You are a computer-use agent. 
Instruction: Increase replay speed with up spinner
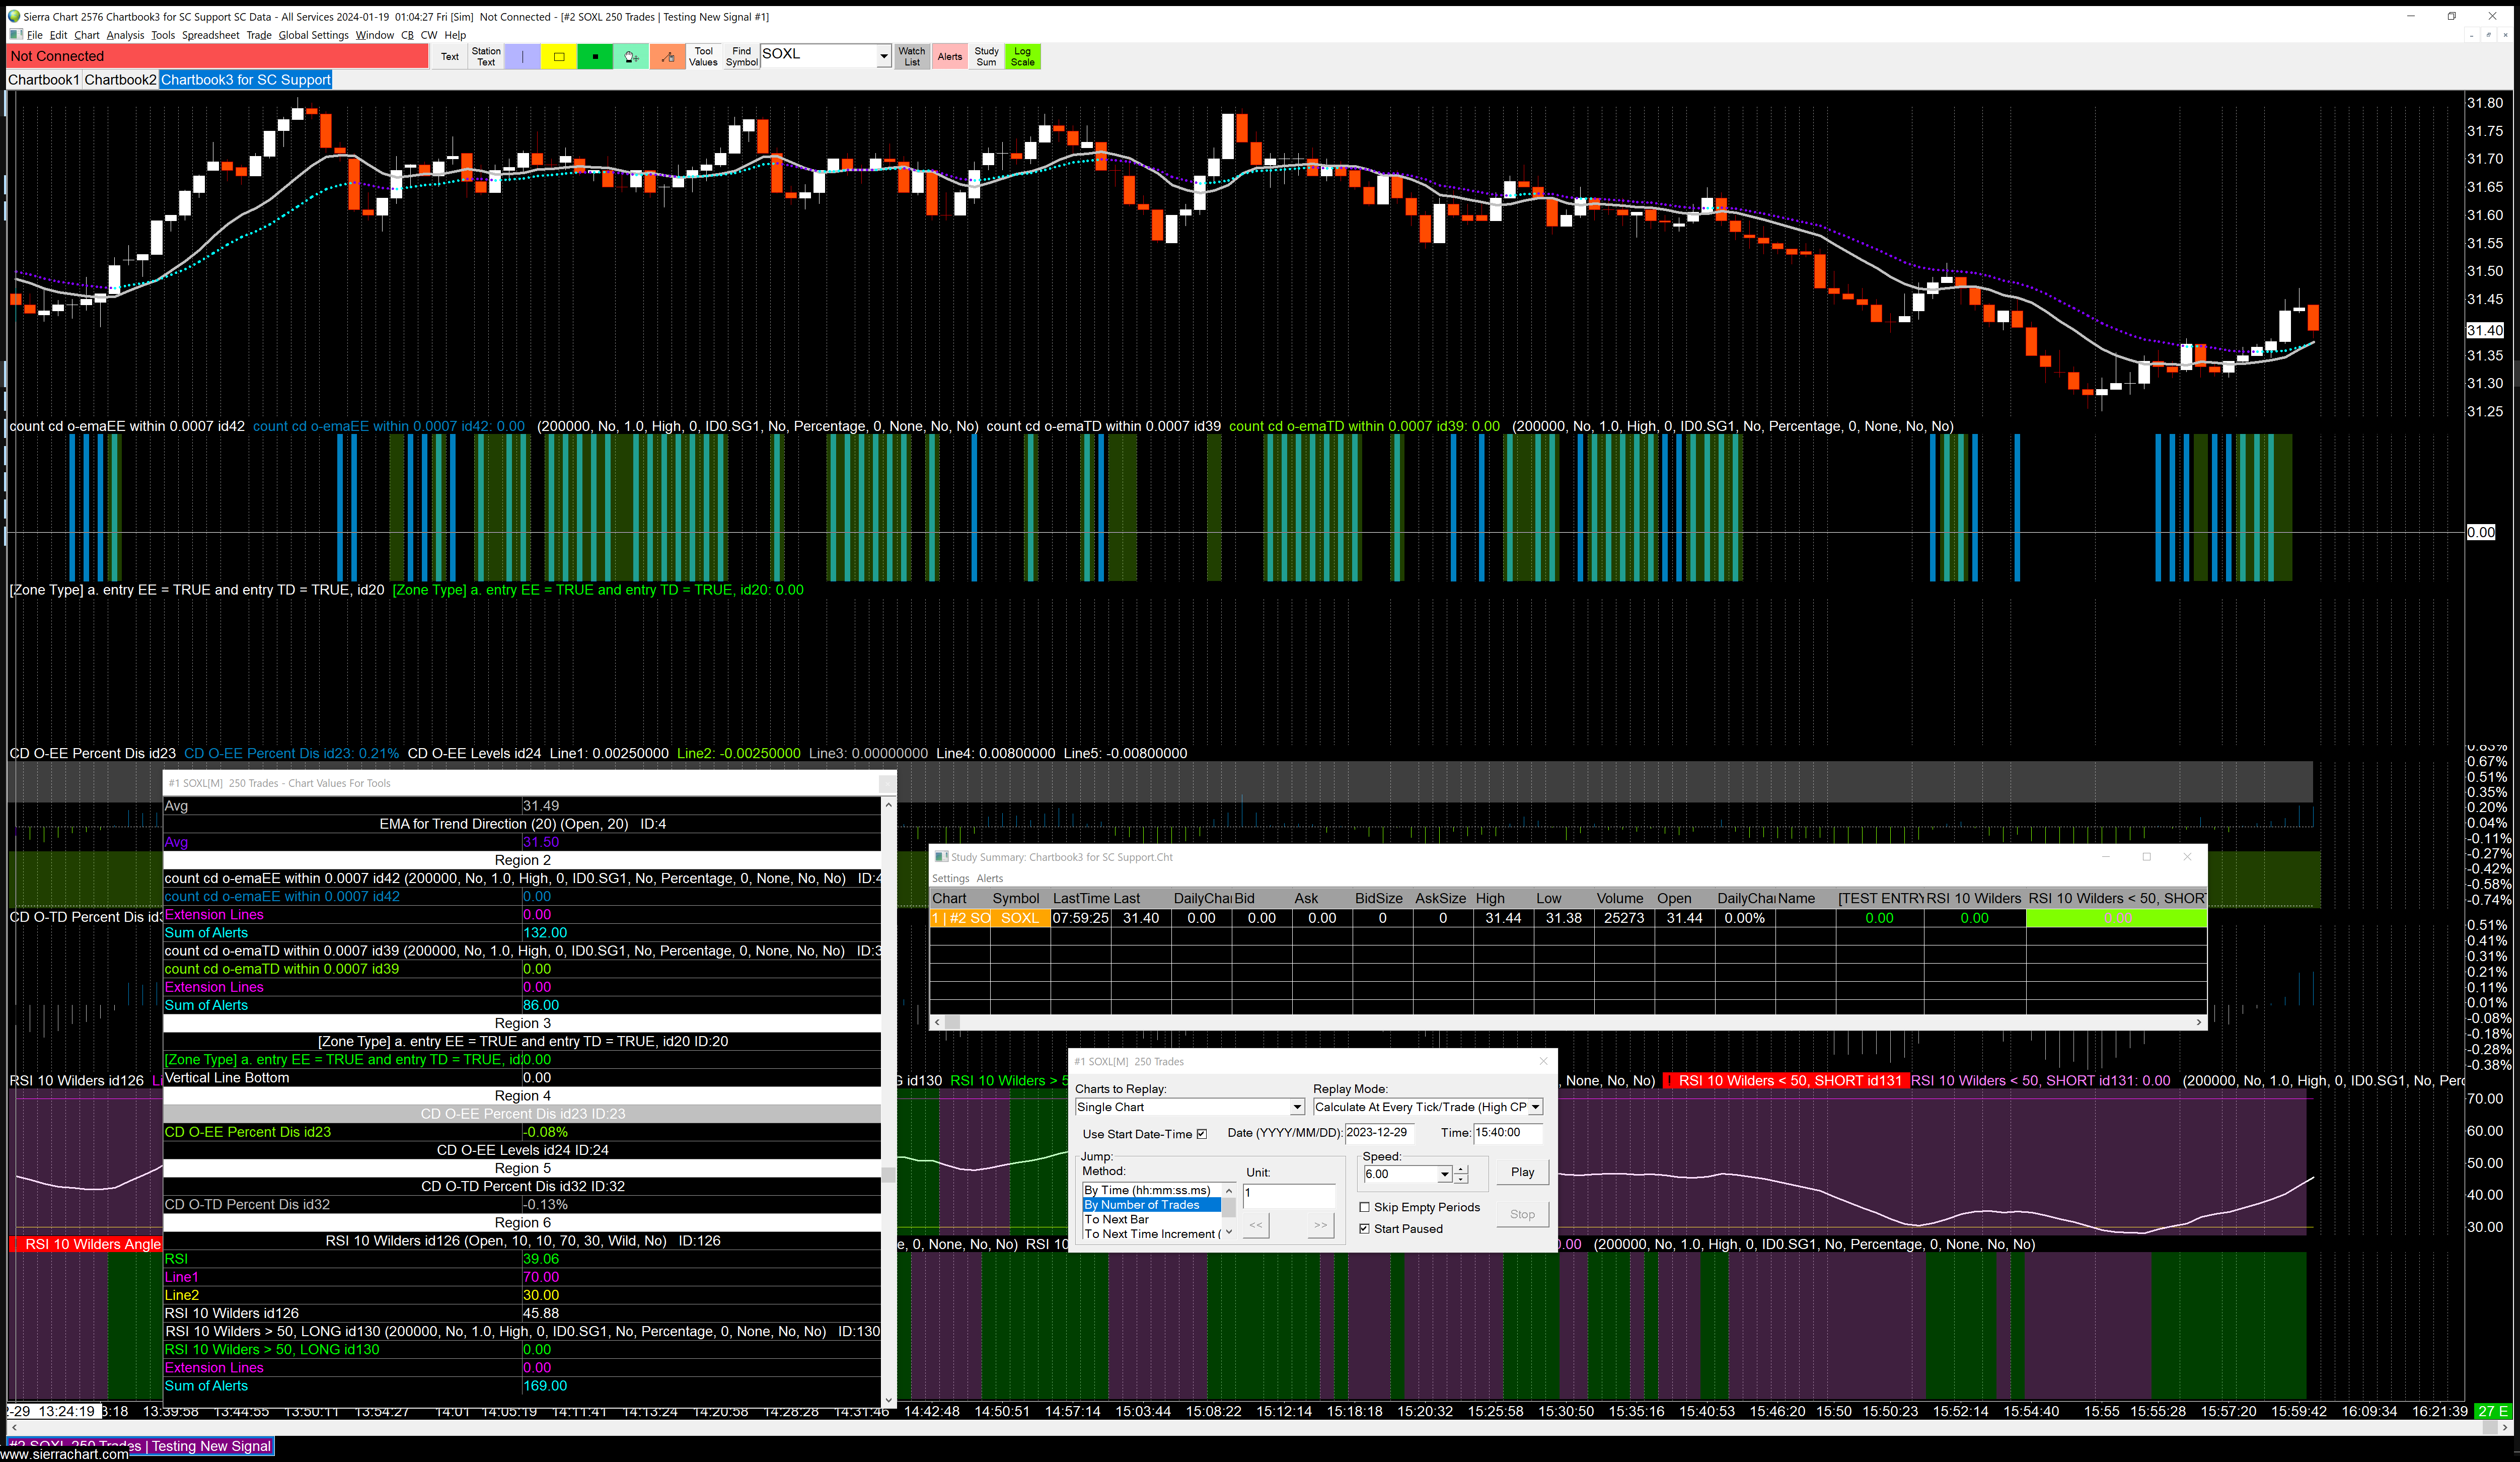point(1461,1169)
